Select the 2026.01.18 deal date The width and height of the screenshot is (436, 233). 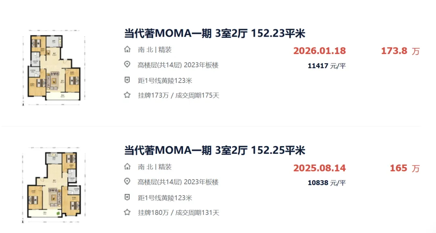point(319,51)
